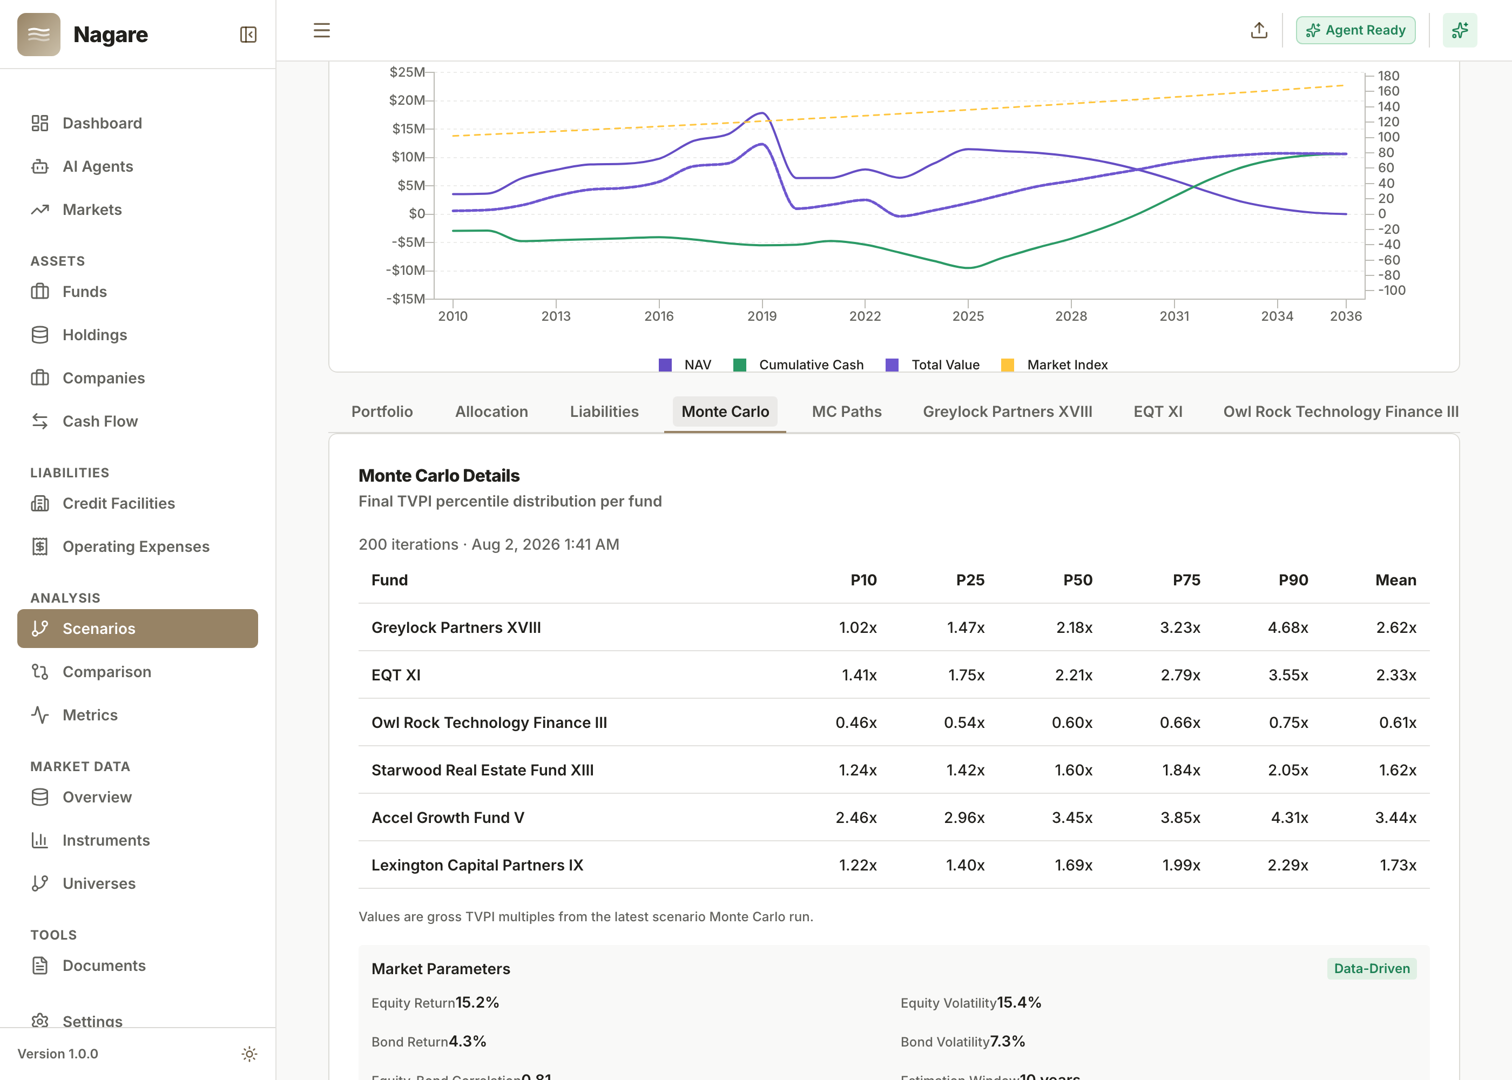This screenshot has height=1080, width=1512.
Task: Click the 200 iterations timestamp line
Action: tap(489, 544)
